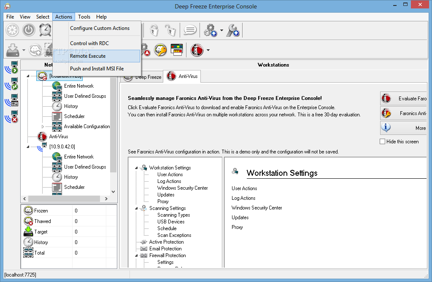Click the Frozen polar bear status icon

point(28,210)
